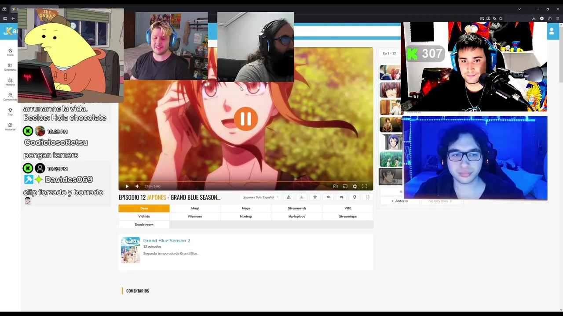
Task: Take a screenshot with the player camera icon
Action: 335,187
